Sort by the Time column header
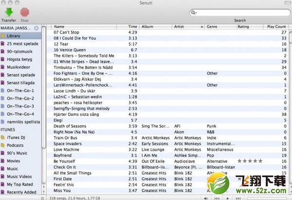Viewport: 292px width, 200px height. point(128,27)
